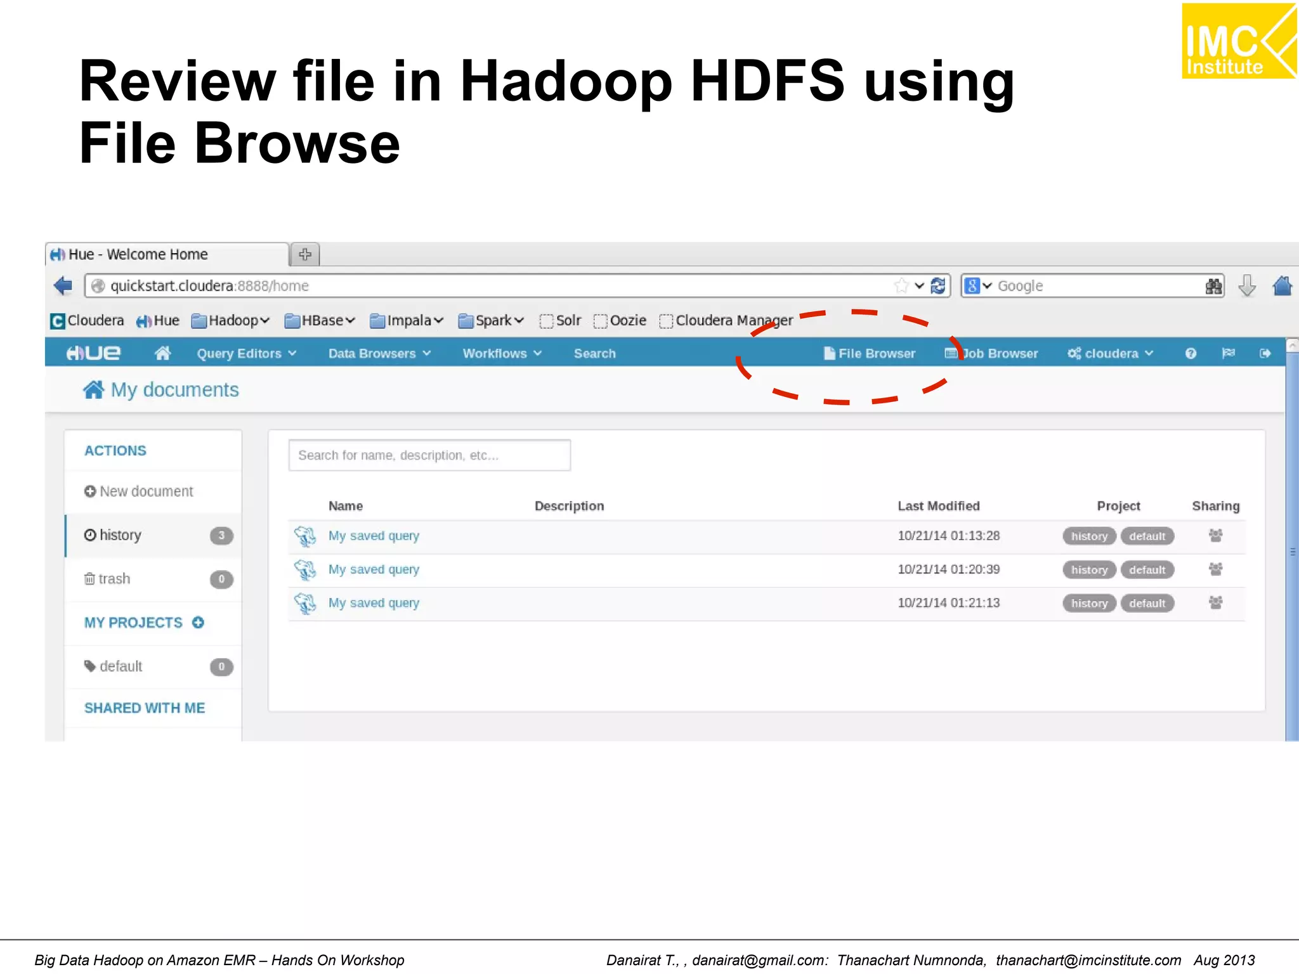
Task: Open the cloudera user dropdown
Action: point(1110,353)
